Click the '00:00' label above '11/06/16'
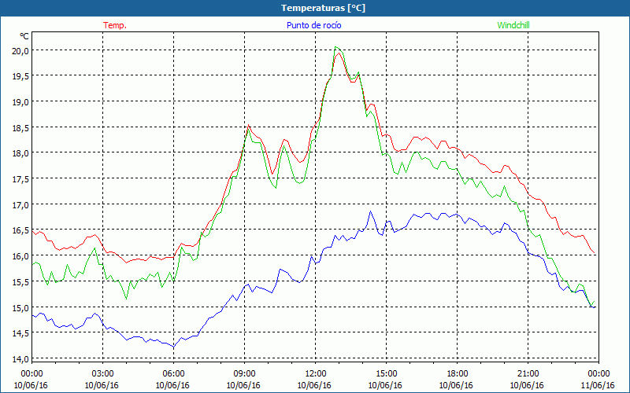This screenshot has width=630, height=393. [x=599, y=374]
